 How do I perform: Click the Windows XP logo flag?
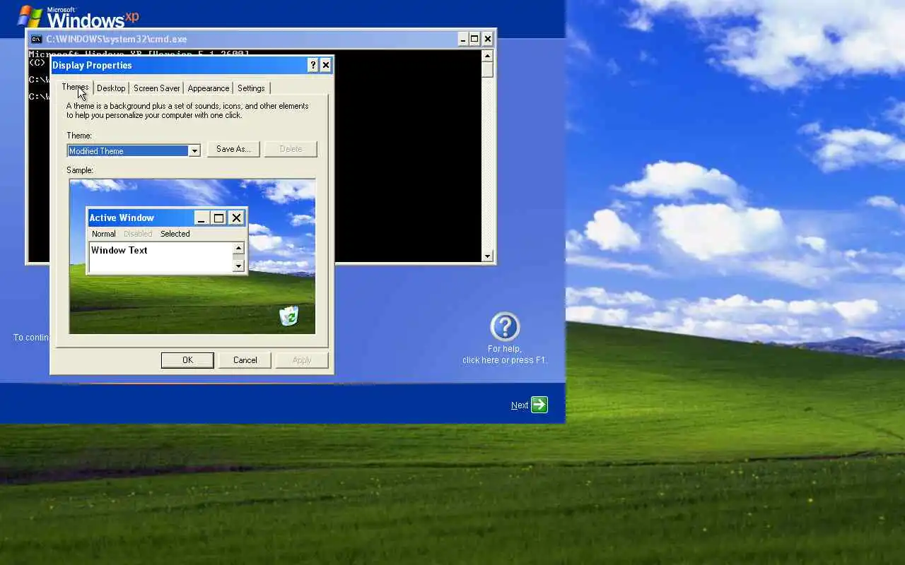pyautogui.click(x=30, y=16)
